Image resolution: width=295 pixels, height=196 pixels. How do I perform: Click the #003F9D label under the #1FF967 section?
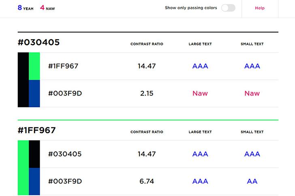[x=65, y=181]
